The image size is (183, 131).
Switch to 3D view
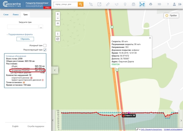click(159, 4)
